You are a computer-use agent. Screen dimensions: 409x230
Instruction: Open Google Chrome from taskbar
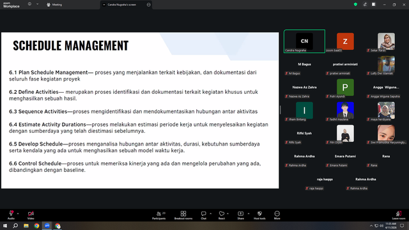pyautogui.click(x=36, y=226)
